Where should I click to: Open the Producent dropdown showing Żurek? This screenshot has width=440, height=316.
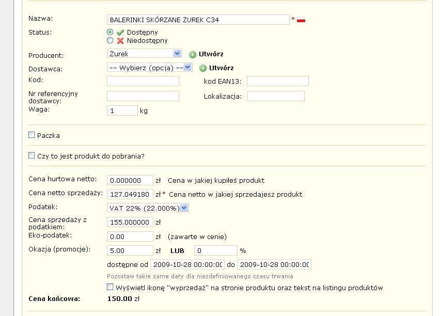pos(145,53)
